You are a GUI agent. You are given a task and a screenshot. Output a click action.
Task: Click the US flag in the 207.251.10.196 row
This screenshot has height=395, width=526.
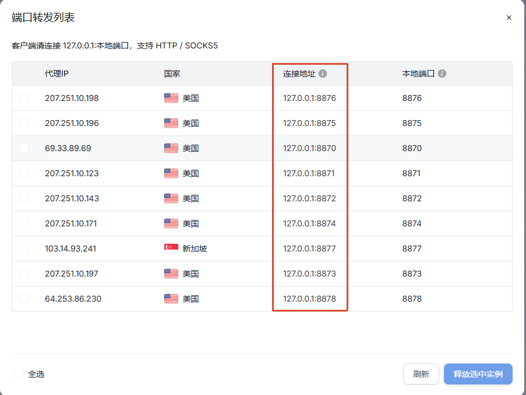tap(171, 123)
